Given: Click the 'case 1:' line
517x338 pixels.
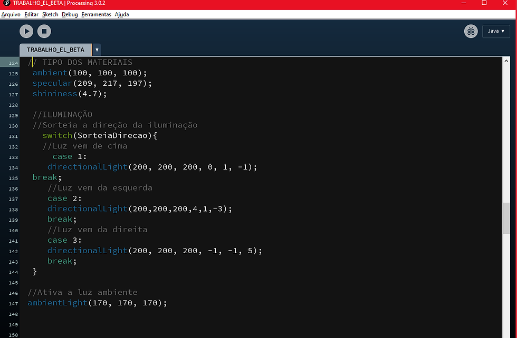Looking at the screenshot, I should coord(70,157).
